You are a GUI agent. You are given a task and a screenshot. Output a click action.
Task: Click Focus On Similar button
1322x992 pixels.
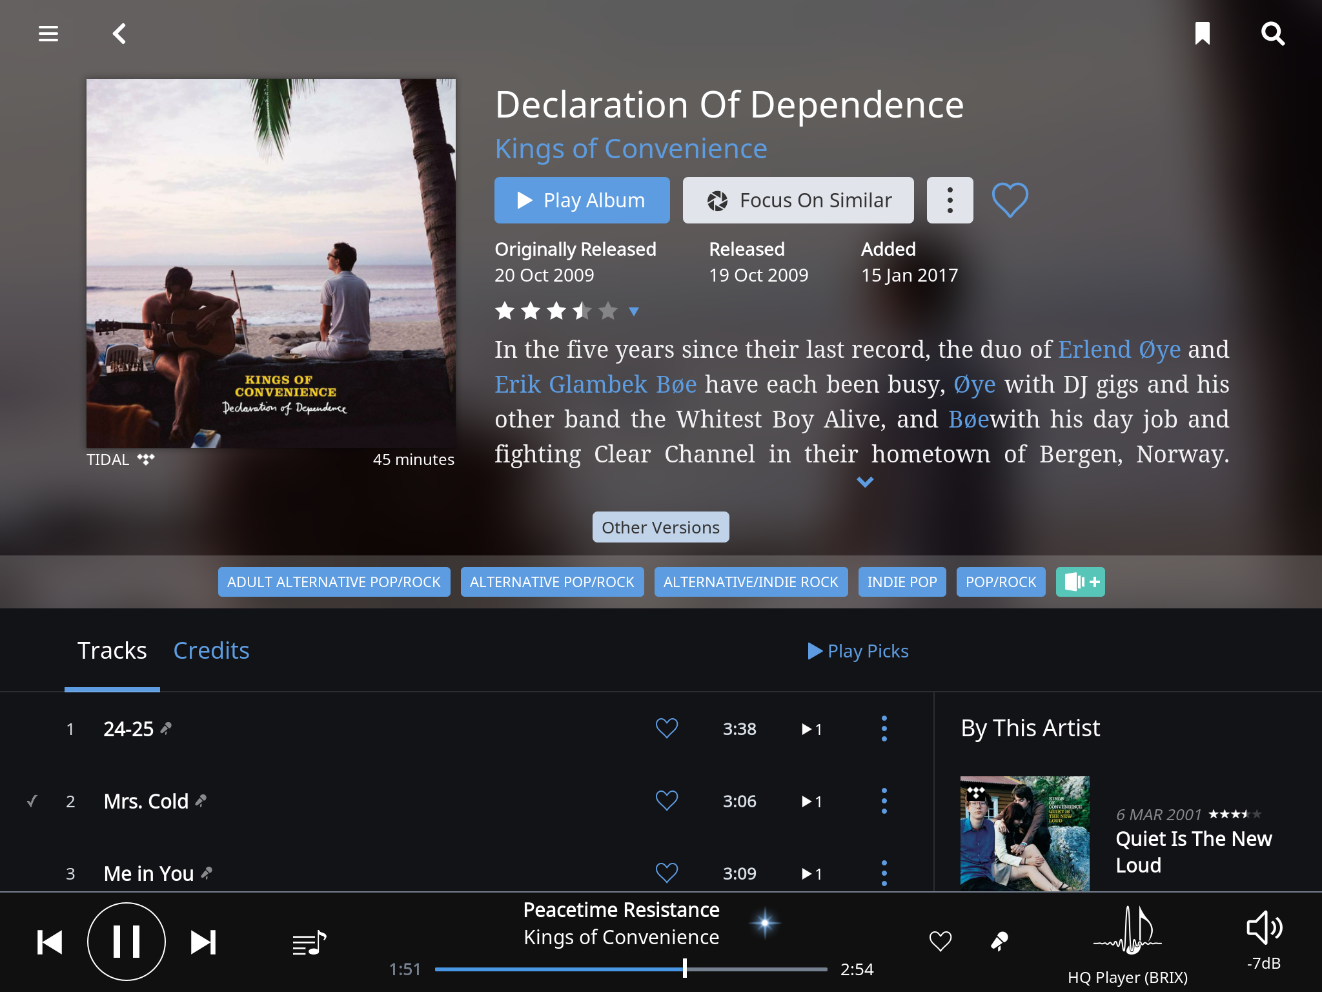pos(798,200)
